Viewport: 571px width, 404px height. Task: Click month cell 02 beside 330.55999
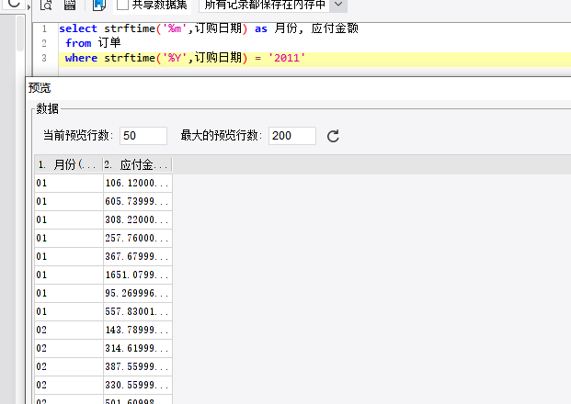point(69,385)
